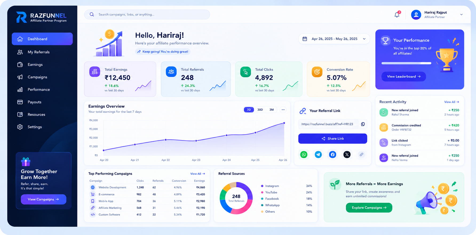Open the Dashboard menu item

click(42, 39)
